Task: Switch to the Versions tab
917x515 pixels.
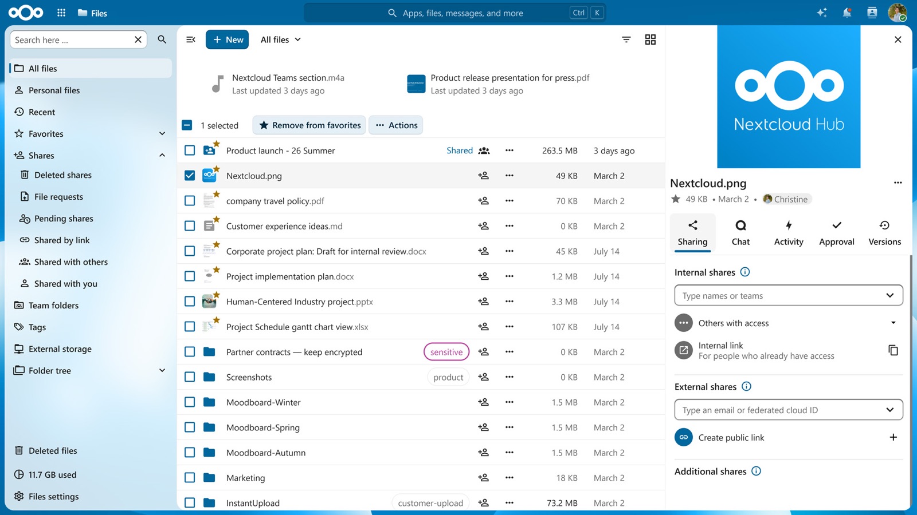Action: point(885,233)
